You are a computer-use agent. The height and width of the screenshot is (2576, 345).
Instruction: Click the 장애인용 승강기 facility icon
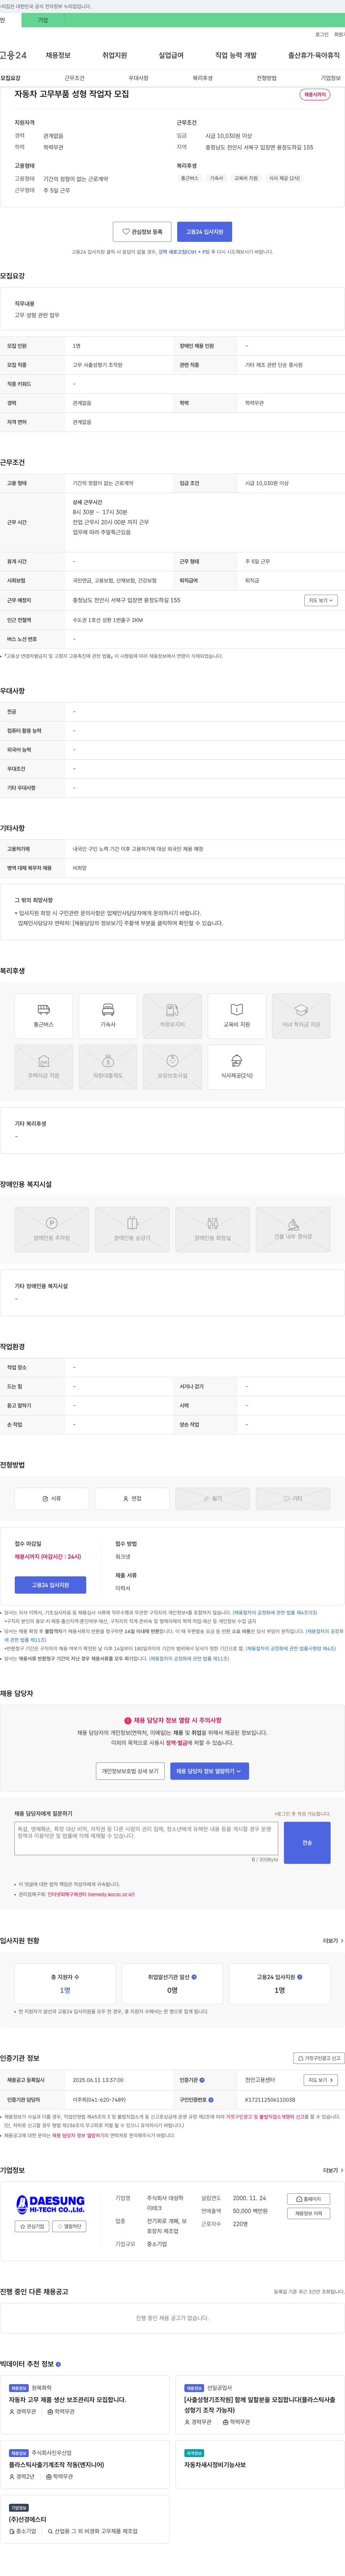(132, 1229)
